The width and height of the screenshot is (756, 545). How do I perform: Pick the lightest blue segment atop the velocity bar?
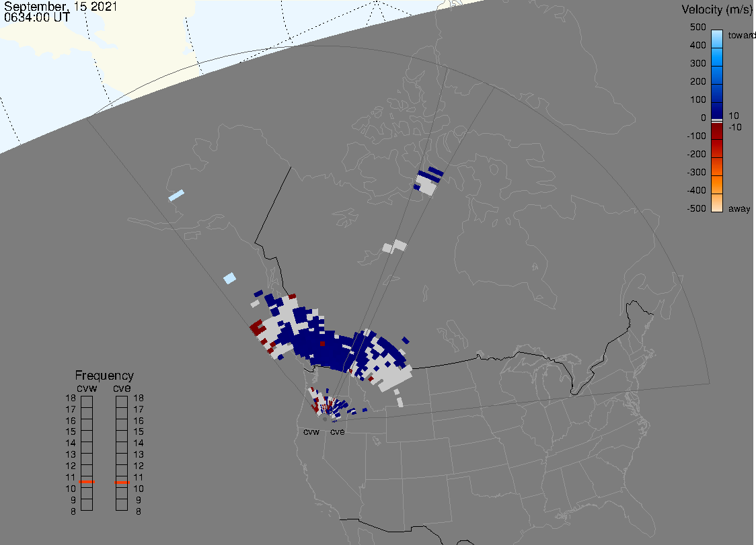(x=717, y=38)
